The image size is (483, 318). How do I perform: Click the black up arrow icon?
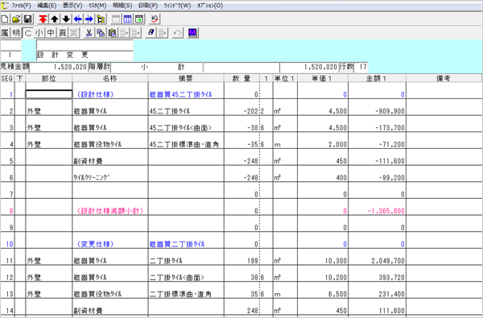point(55,19)
